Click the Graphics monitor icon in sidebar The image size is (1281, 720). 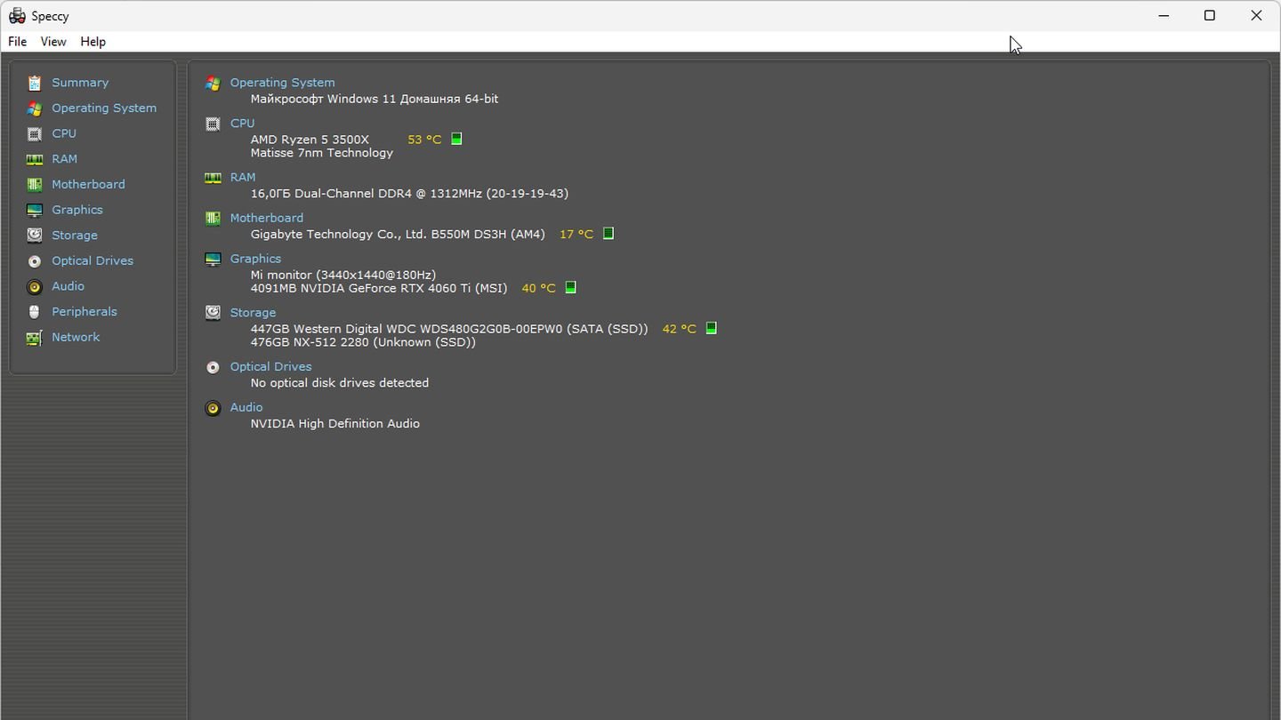point(34,210)
